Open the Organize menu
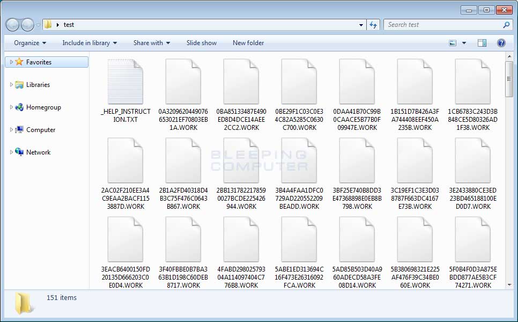This screenshot has width=518, height=322. (29, 43)
